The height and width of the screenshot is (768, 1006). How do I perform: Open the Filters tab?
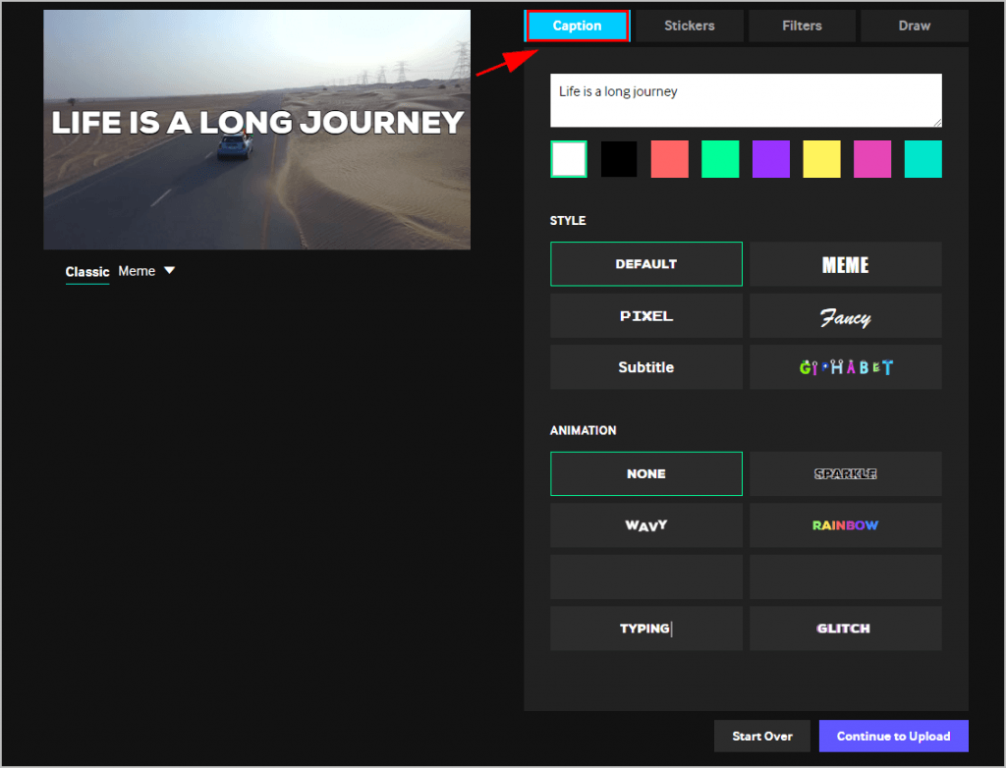click(802, 26)
